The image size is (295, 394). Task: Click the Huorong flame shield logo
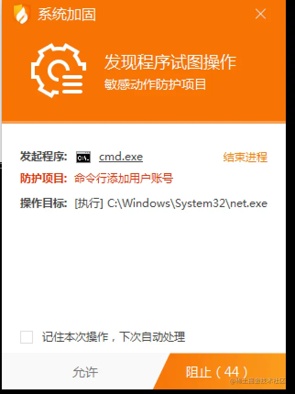coord(22,14)
